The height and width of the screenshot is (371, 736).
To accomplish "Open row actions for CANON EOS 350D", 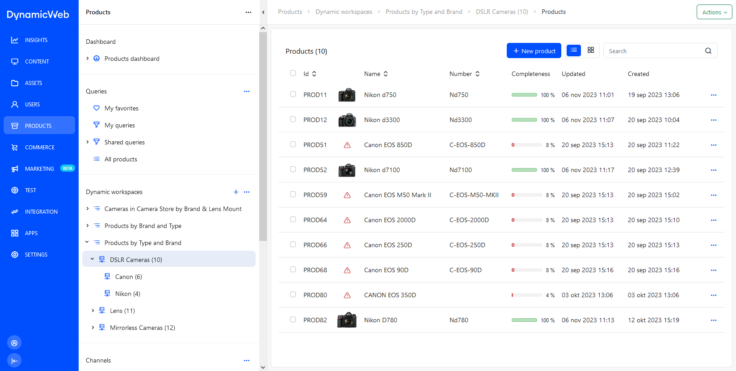I will (714, 295).
